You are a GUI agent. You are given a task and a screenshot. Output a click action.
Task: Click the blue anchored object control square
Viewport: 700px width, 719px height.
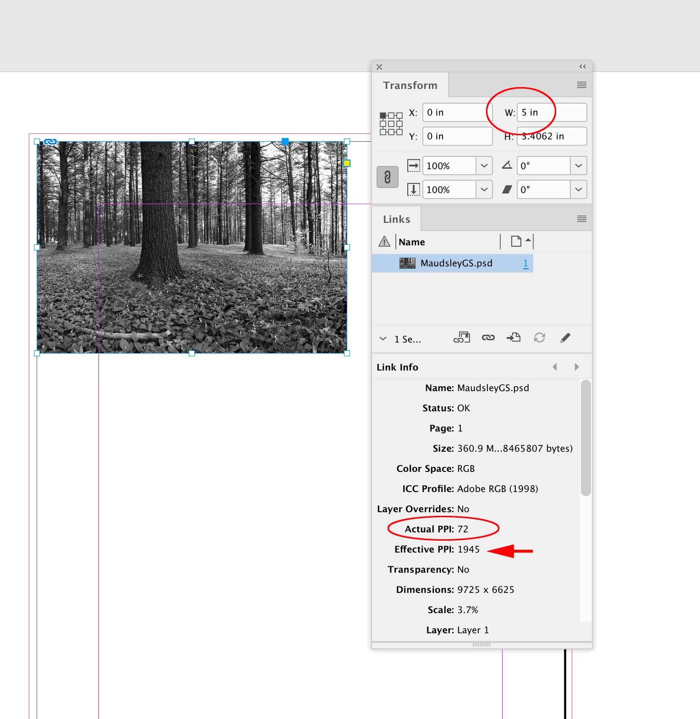(x=285, y=142)
